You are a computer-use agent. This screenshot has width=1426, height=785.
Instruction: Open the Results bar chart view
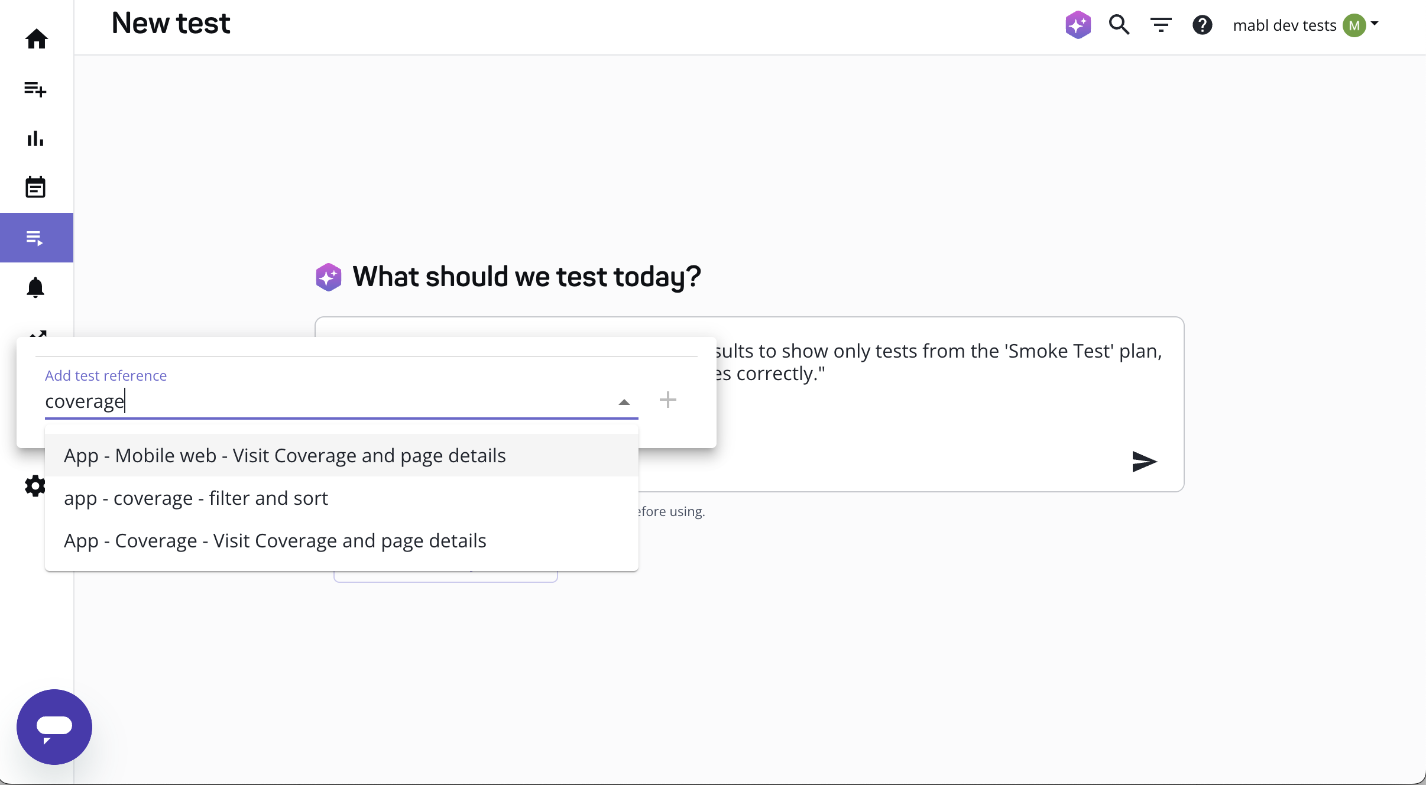click(x=36, y=138)
